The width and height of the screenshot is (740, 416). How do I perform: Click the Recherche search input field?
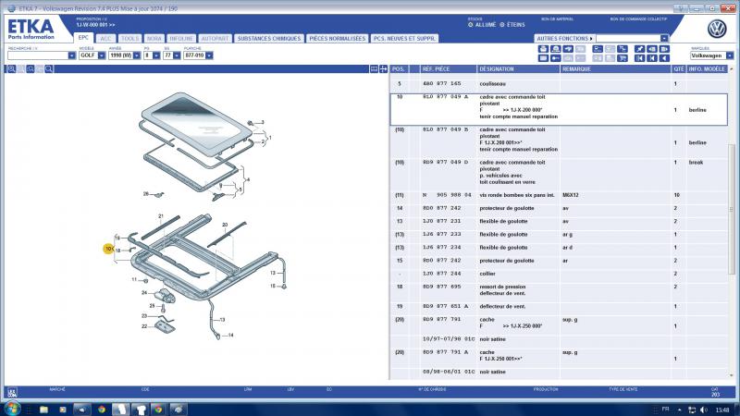38,55
